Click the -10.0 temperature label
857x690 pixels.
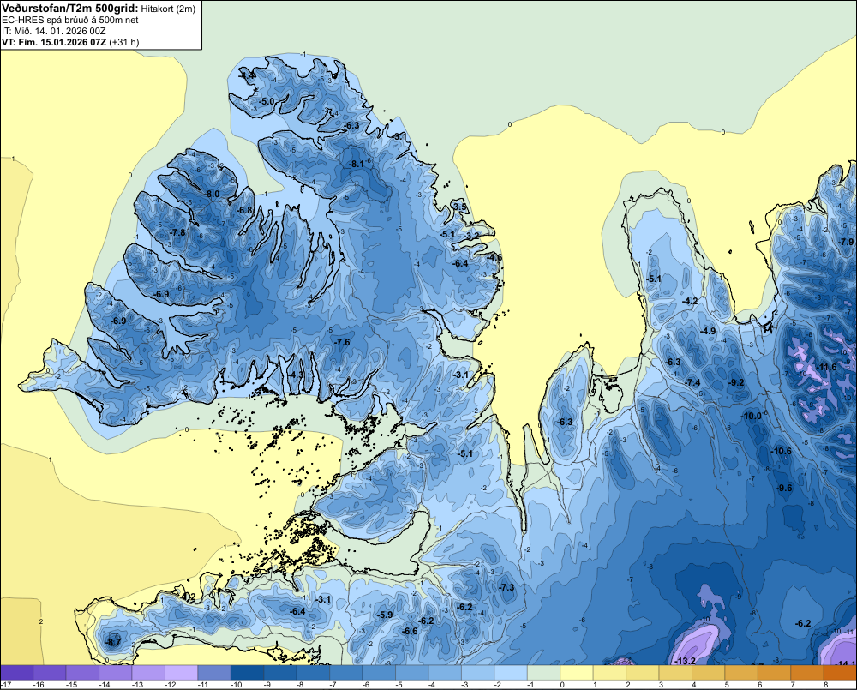pos(751,416)
